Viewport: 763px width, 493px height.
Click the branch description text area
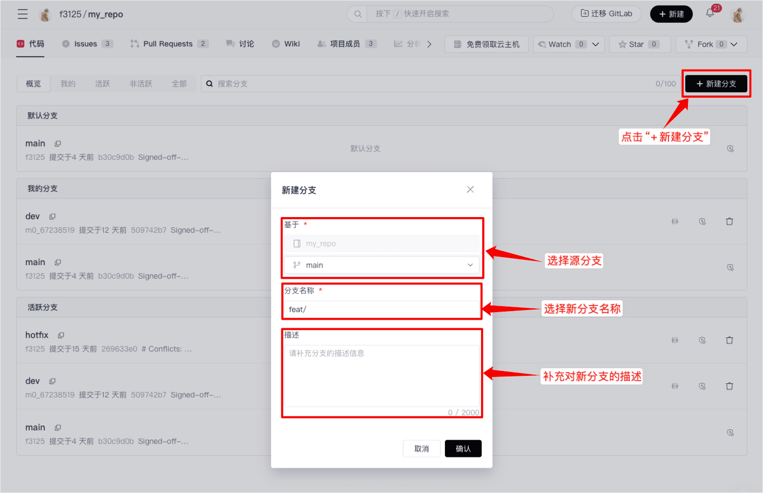click(382, 376)
